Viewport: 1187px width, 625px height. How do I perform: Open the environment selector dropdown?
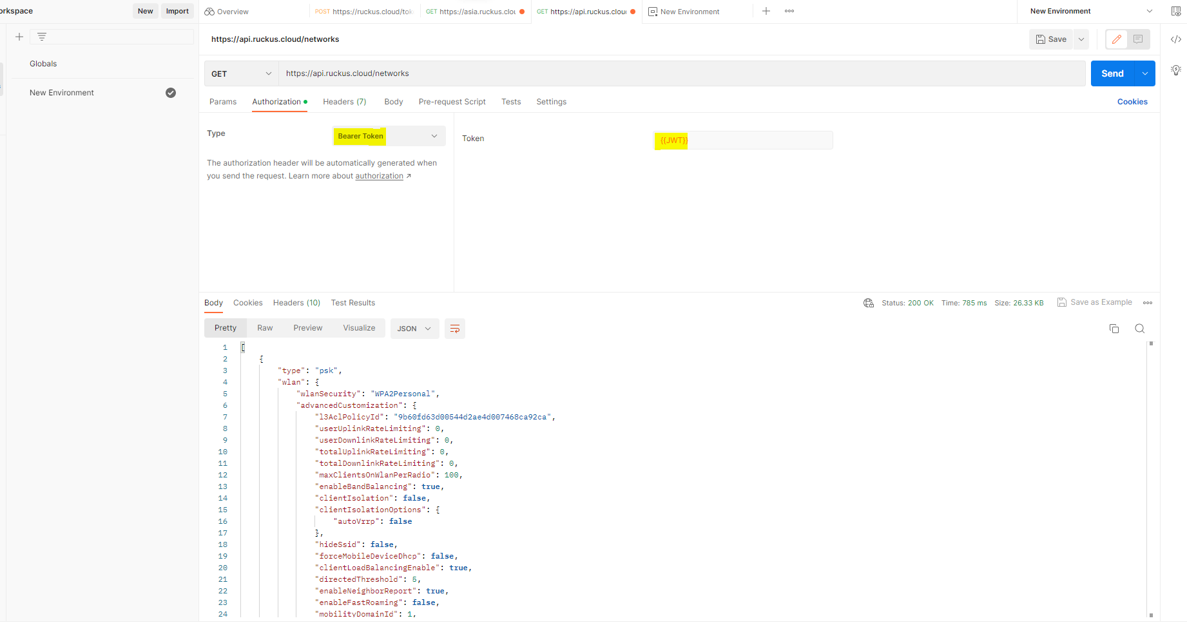point(1091,11)
